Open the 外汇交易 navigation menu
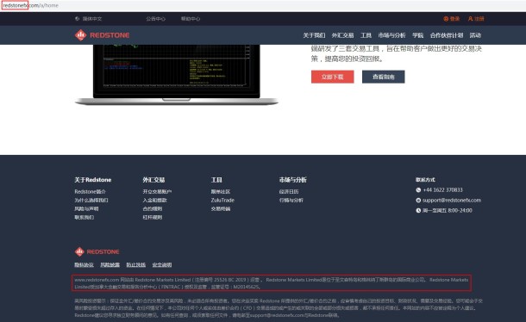The height and width of the screenshot is (322, 526). [x=342, y=35]
